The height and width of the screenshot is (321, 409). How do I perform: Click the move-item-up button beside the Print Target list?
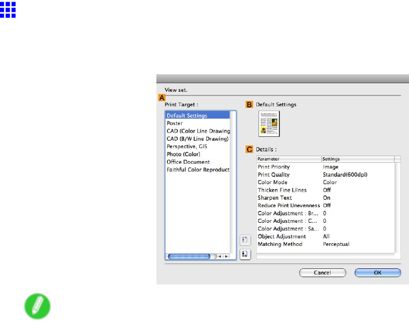tap(245, 240)
